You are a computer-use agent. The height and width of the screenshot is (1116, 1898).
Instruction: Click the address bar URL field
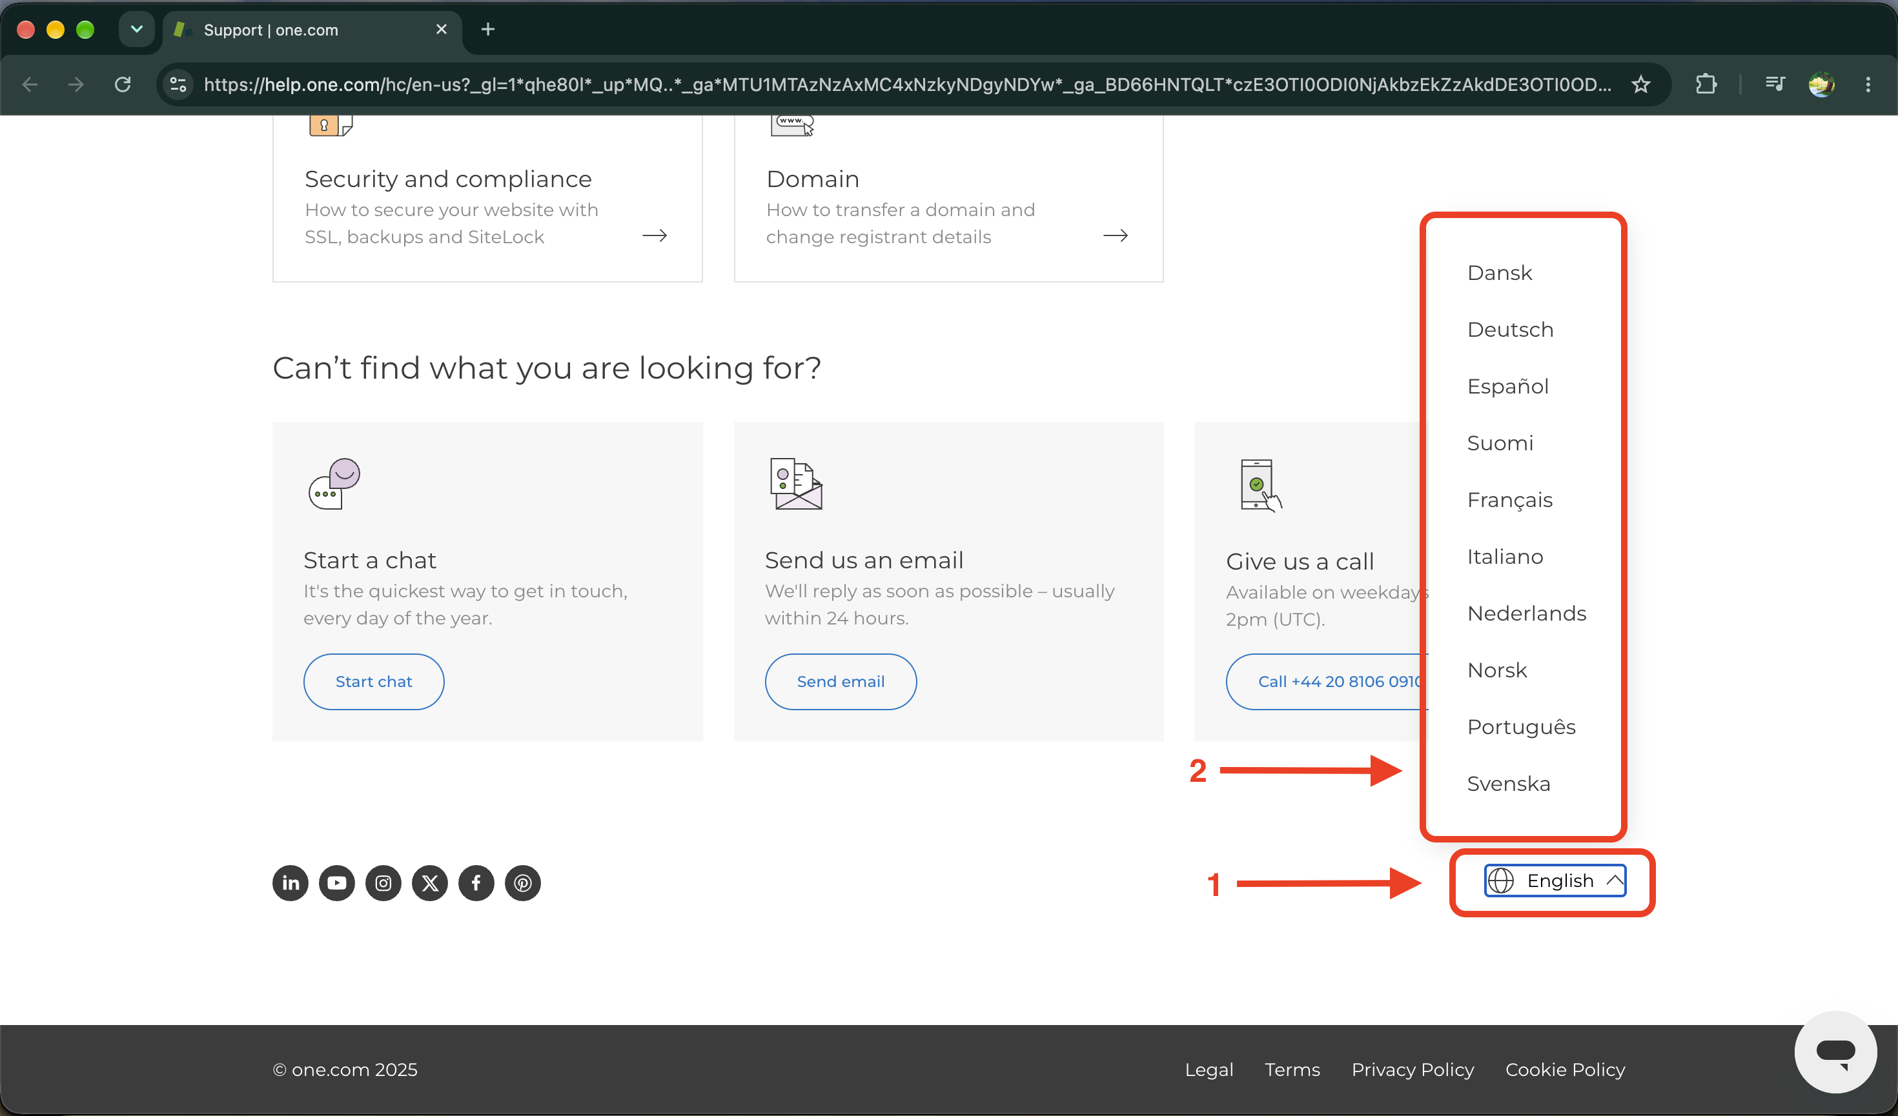pyautogui.click(x=907, y=85)
